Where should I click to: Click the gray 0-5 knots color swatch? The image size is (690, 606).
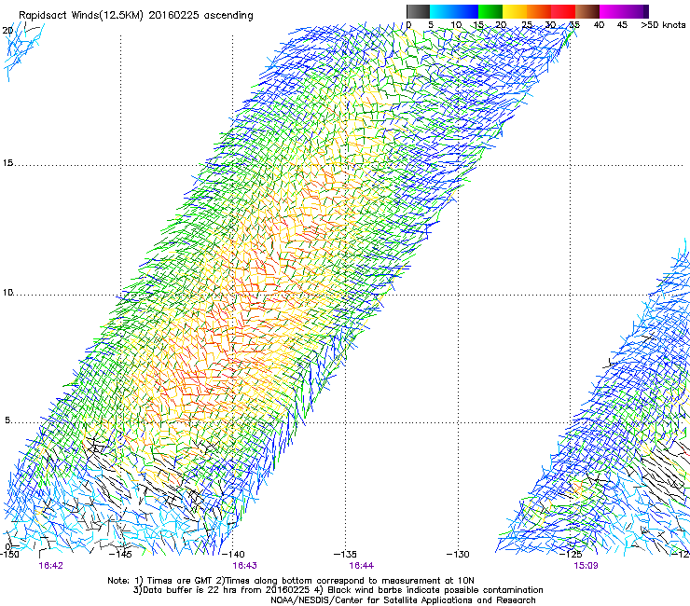tap(418, 11)
